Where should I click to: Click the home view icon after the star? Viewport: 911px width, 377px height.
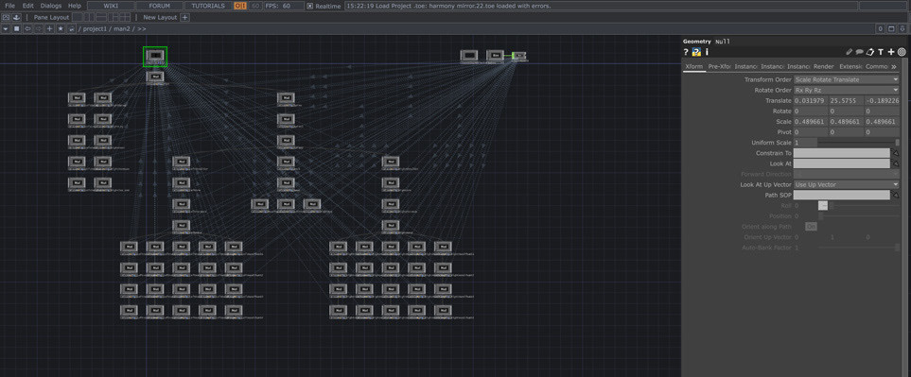coord(72,28)
